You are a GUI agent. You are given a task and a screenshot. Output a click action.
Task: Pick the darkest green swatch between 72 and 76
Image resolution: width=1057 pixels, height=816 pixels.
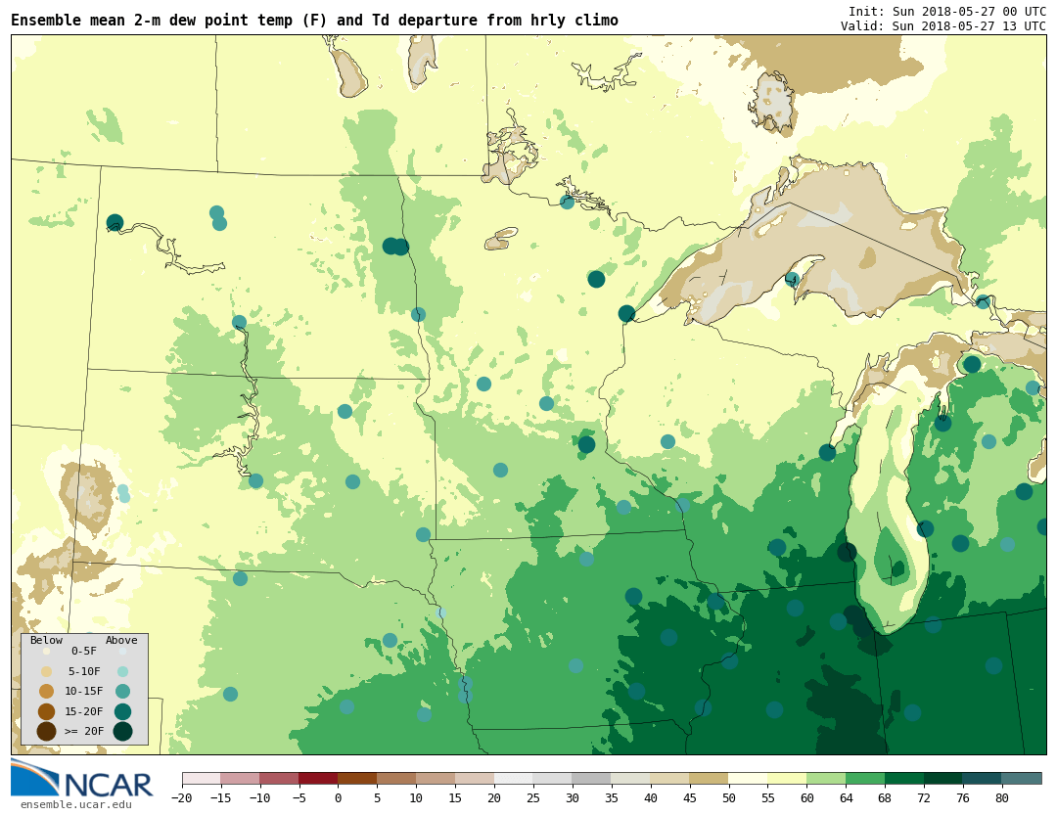tap(943, 779)
